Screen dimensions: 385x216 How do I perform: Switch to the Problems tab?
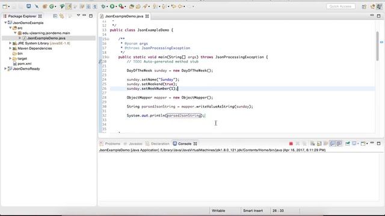click(x=110, y=144)
